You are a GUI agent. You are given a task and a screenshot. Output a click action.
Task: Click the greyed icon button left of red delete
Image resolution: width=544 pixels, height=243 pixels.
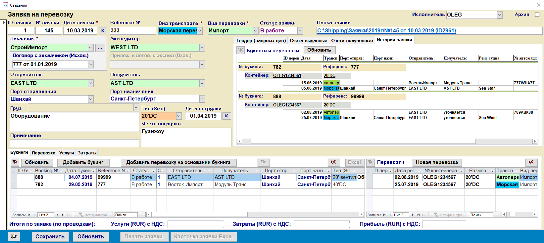pos(264,162)
